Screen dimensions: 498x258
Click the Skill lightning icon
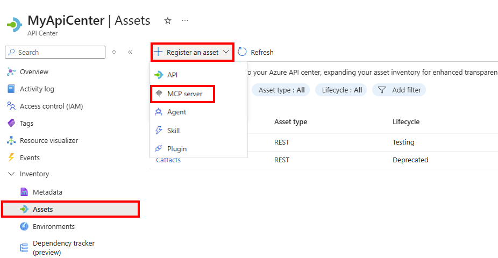(x=159, y=130)
